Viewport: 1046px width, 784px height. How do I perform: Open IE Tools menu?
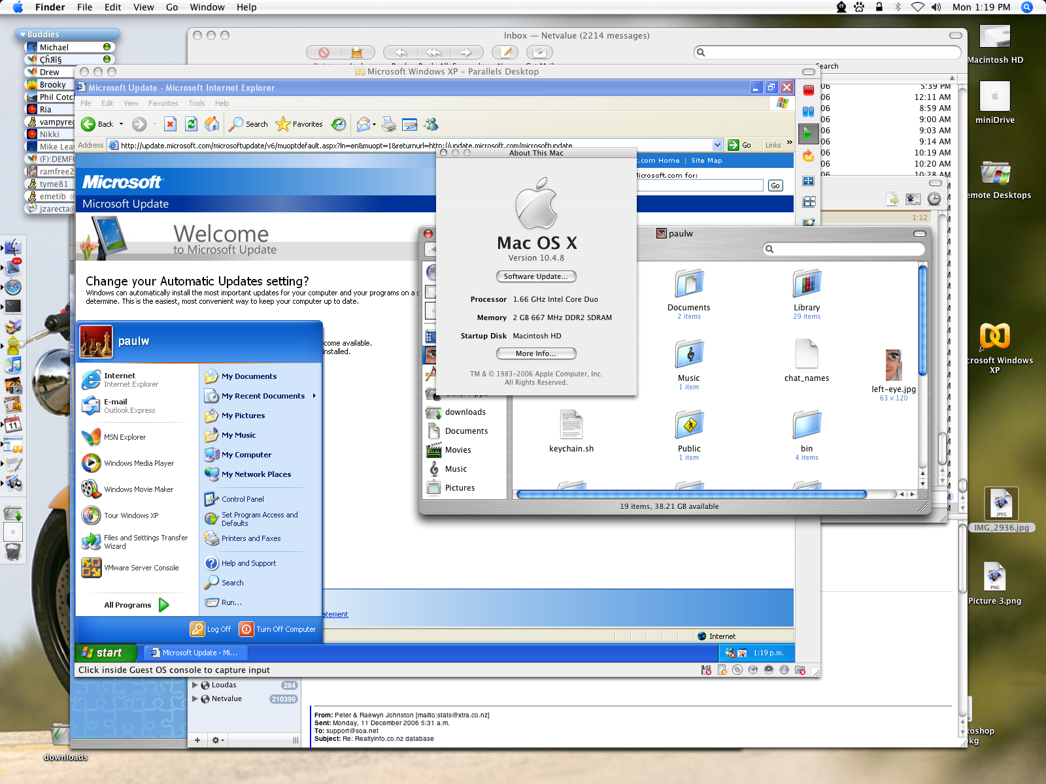[197, 103]
